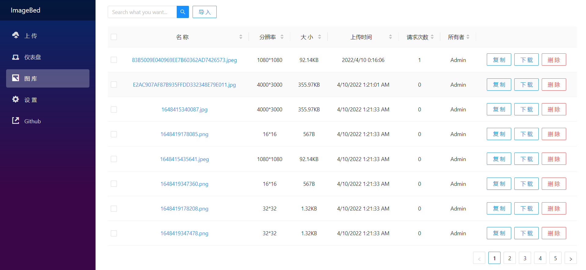
Task: Open file 83B5009E040969EE7B60362AD7426573.jpeg link
Action: tap(184, 60)
